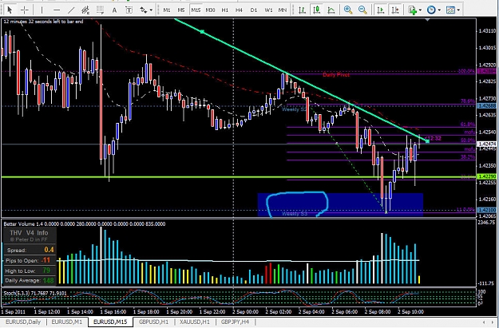Click the 'Spread: 0.4' info row
This screenshot has height=328, width=499.
click(x=30, y=250)
